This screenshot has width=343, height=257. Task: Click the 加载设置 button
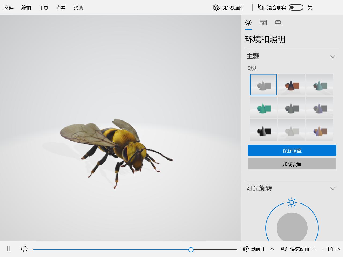[292, 164]
